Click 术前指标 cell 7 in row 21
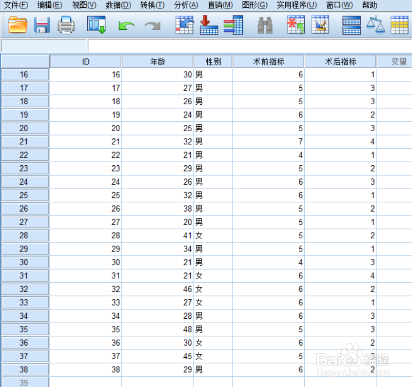The height and width of the screenshot is (387, 412). click(x=269, y=142)
